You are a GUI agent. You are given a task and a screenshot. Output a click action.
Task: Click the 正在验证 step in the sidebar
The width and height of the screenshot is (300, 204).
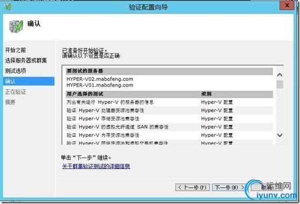[16, 92]
